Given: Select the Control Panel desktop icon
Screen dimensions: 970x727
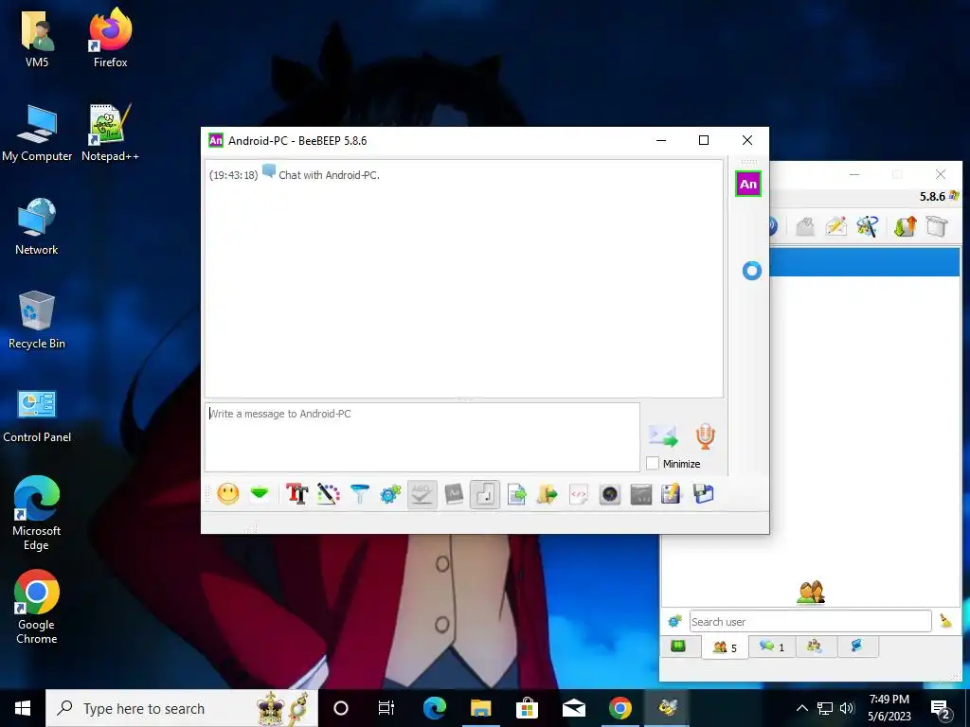Looking at the screenshot, I should coord(37,417).
